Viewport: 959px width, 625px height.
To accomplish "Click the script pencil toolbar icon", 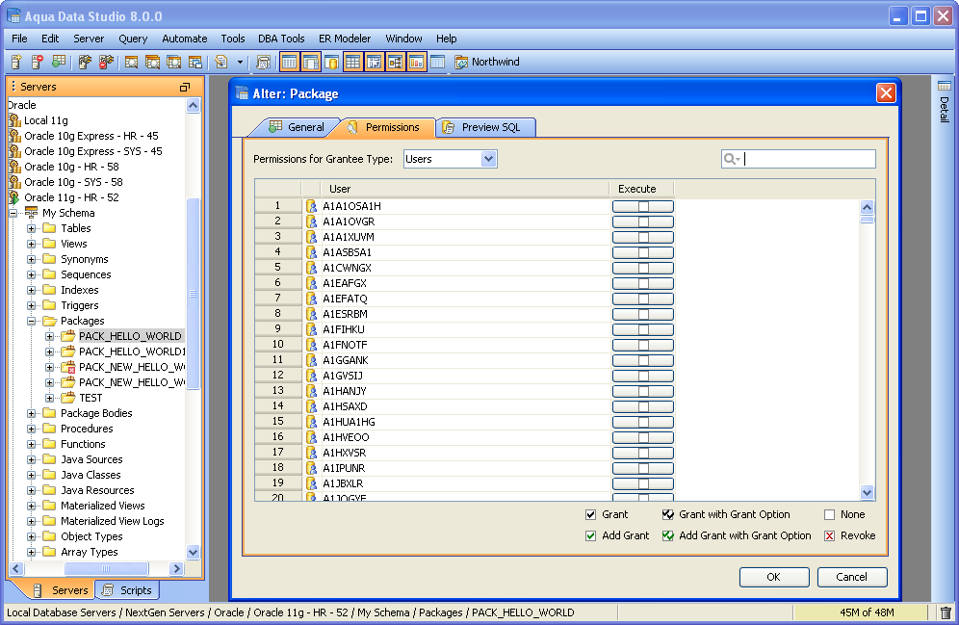I will pos(221,62).
